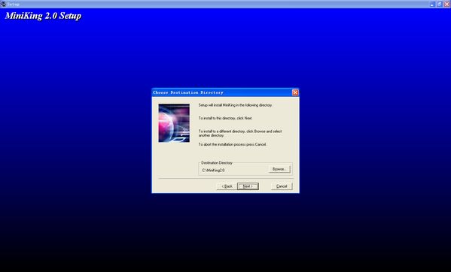The height and width of the screenshot is (272, 451).
Task: Go back with the Back button
Action: pos(227,186)
